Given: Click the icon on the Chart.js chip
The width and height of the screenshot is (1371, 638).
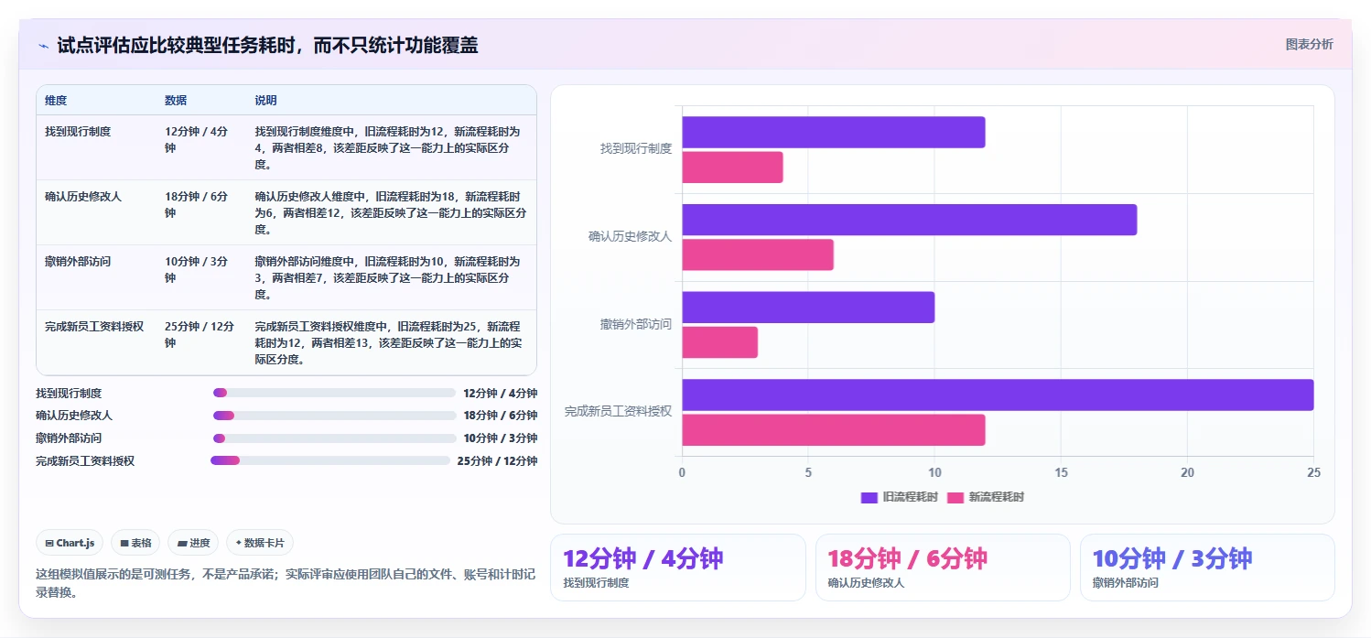Looking at the screenshot, I should (49, 543).
